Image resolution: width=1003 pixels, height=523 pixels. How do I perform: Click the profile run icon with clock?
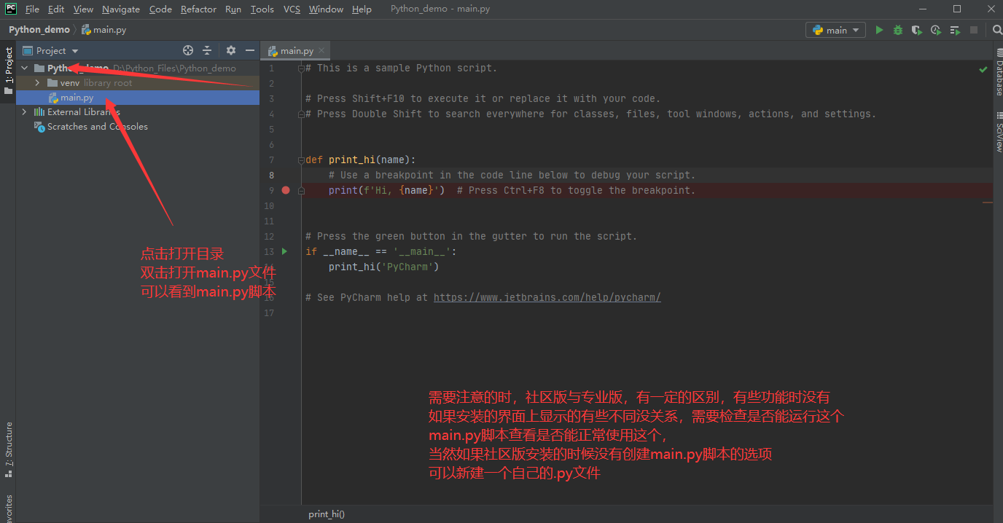[x=936, y=30]
